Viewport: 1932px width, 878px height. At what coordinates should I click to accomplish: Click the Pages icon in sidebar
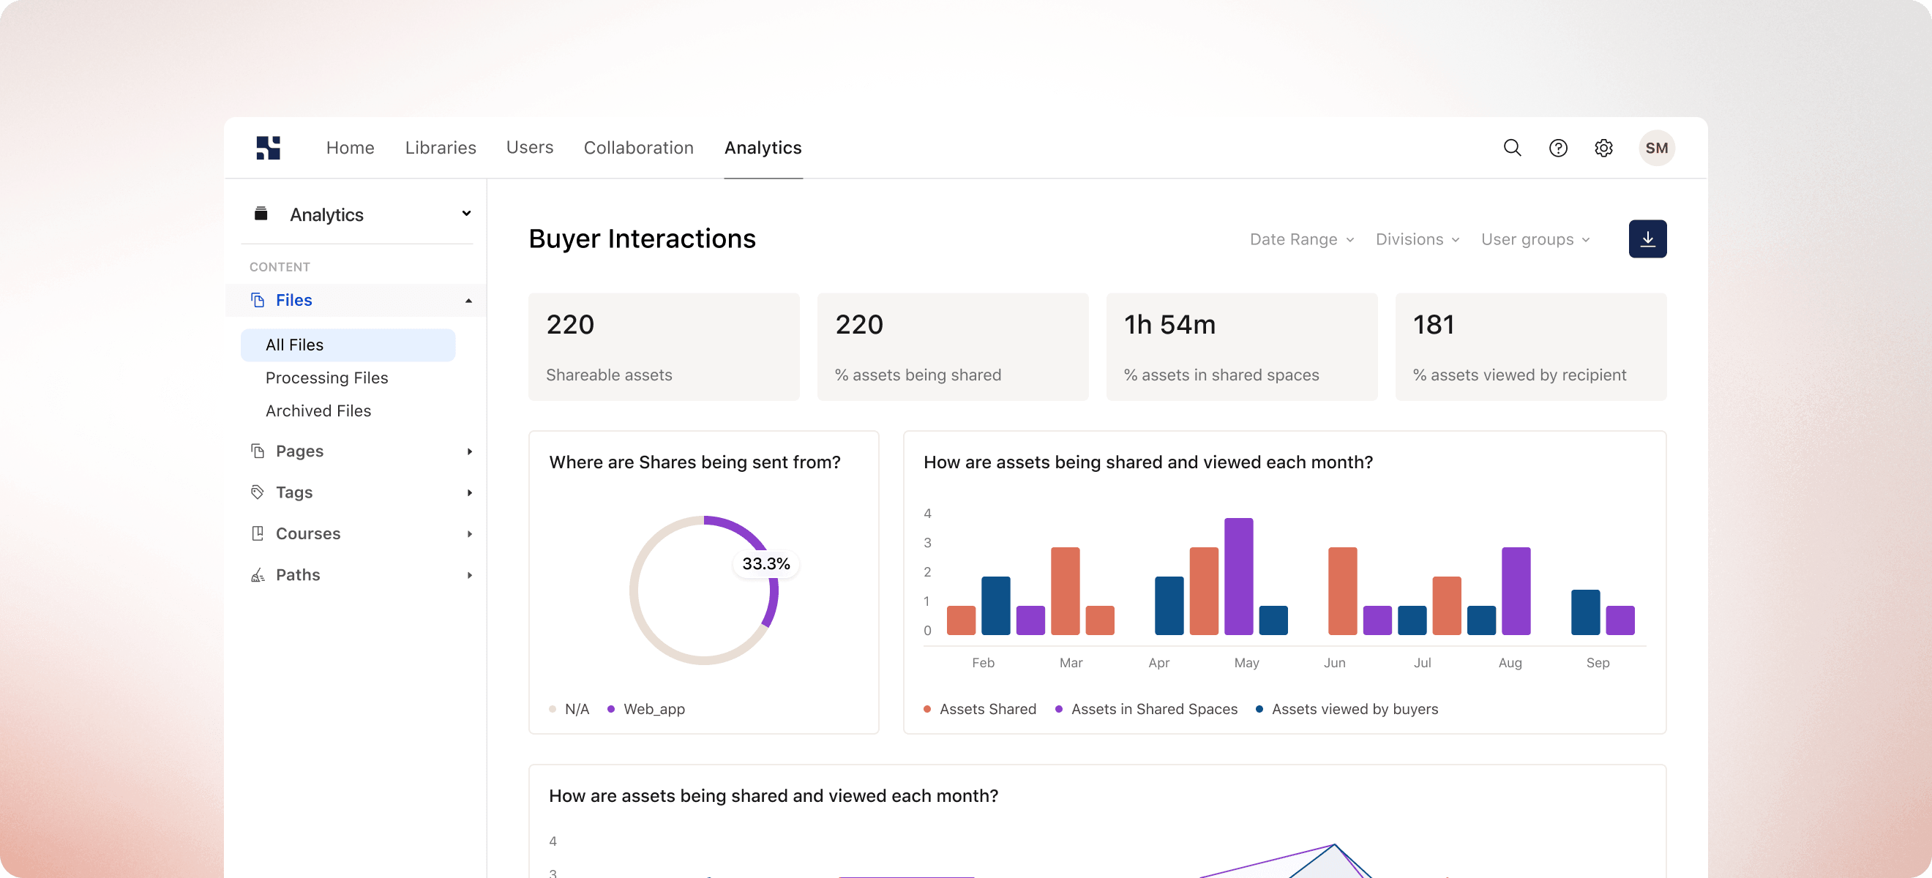[258, 451]
